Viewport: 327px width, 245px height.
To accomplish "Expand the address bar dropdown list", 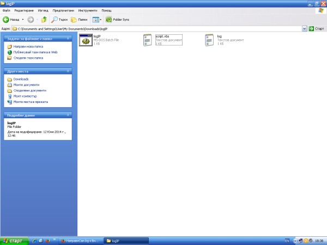I will coord(304,28).
